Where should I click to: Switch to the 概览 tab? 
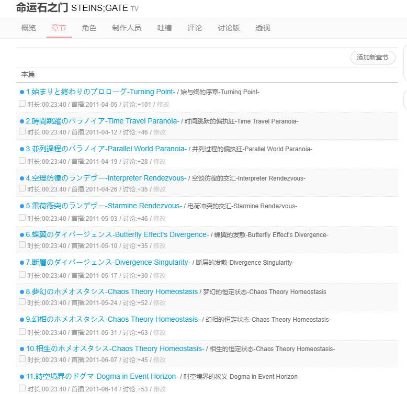(29, 28)
